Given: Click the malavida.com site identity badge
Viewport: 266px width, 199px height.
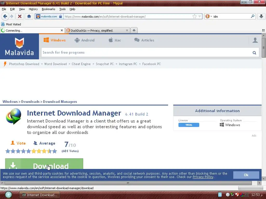Looking at the screenshot, I should (49, 16).
